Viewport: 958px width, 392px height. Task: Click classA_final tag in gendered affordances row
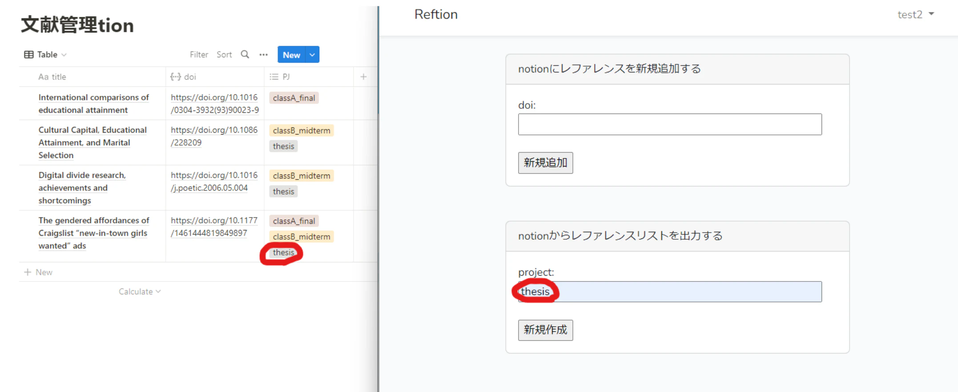pos(294,221)
